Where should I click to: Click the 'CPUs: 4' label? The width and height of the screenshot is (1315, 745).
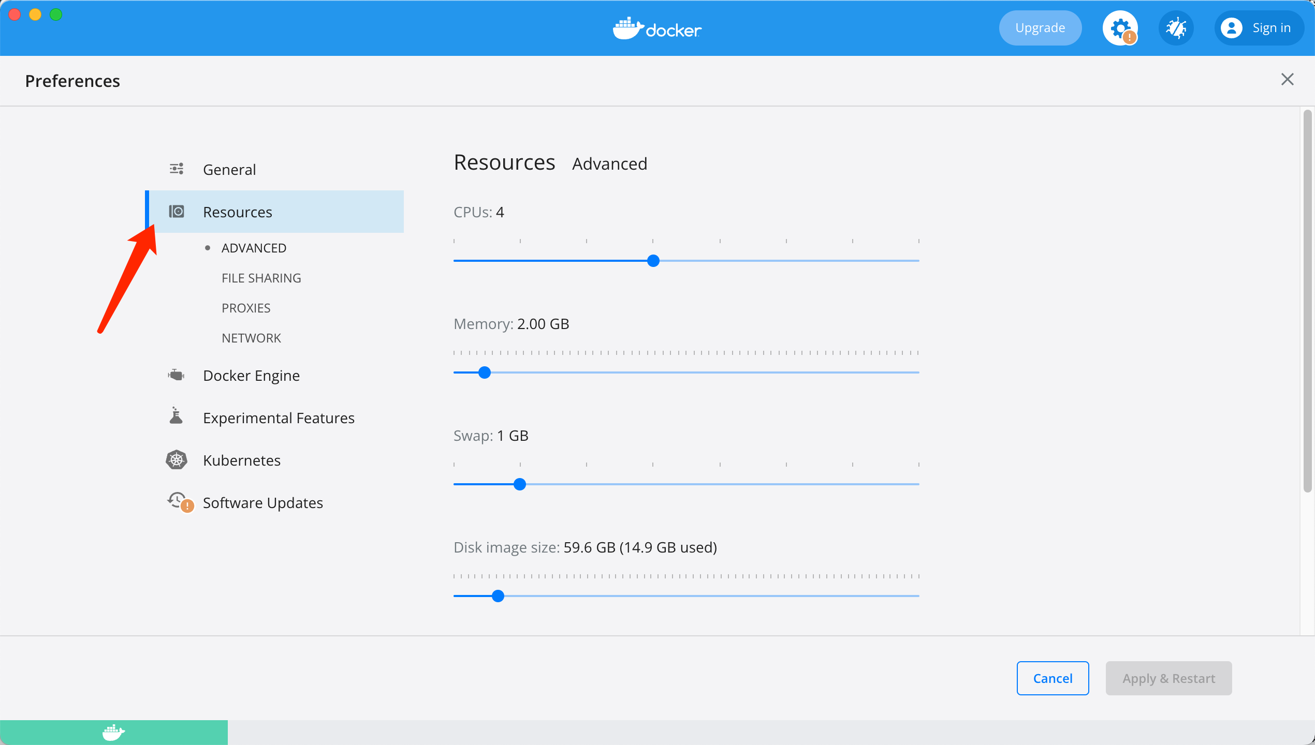[x=478, y=212]
